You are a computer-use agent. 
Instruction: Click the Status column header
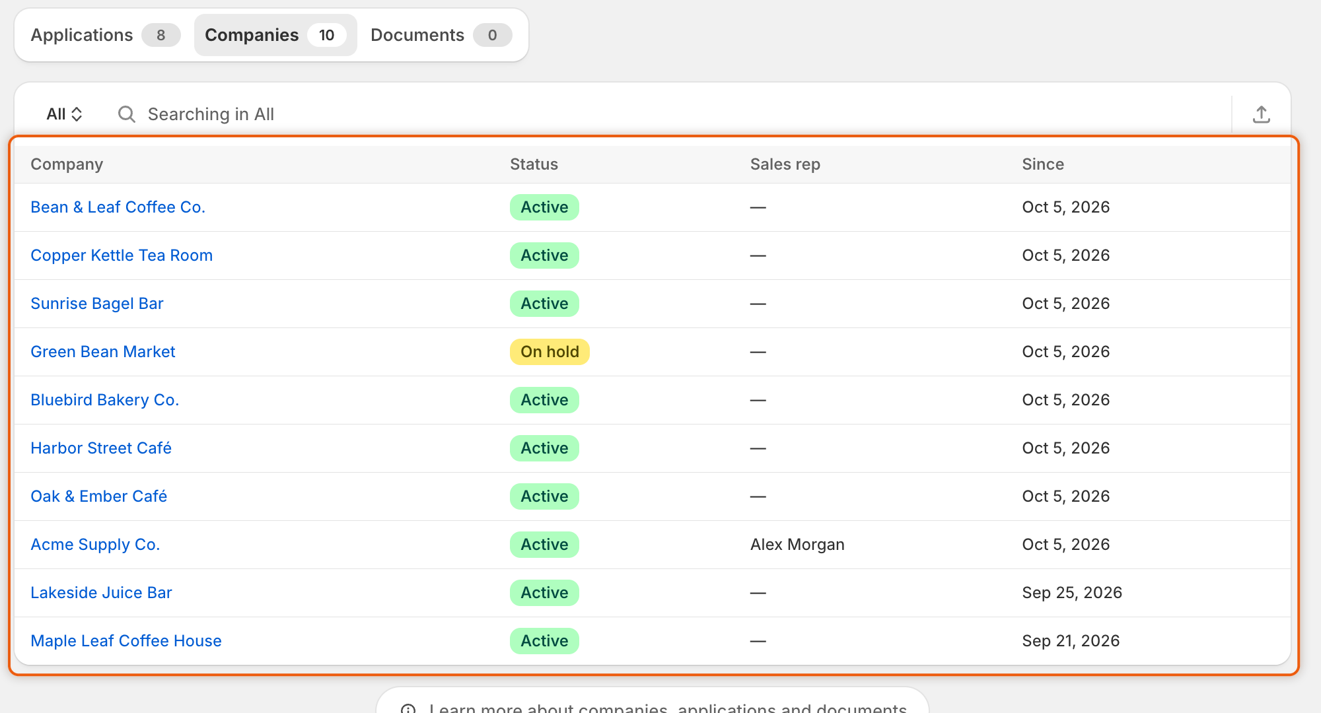pos(534,164)
